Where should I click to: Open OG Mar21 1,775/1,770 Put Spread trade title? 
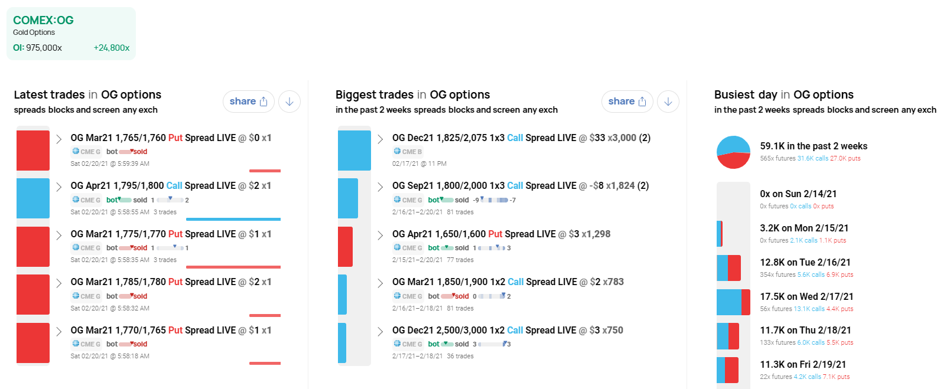[153, 234]
